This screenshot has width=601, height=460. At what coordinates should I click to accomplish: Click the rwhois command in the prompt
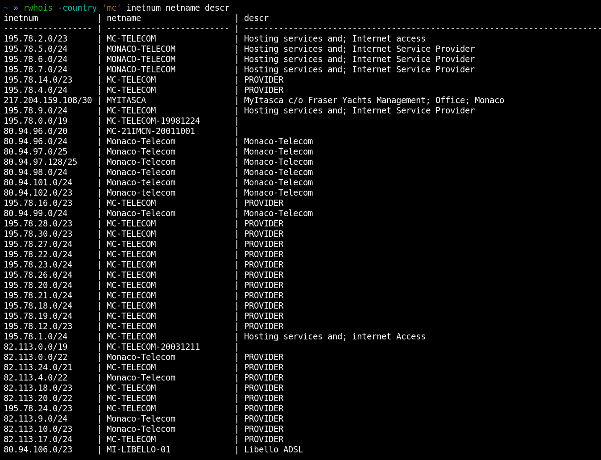point(38,8)
